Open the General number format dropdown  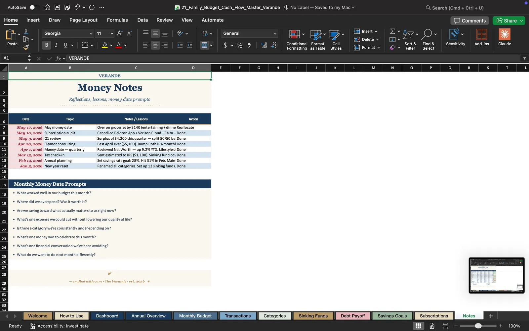(x=275, y=33)
